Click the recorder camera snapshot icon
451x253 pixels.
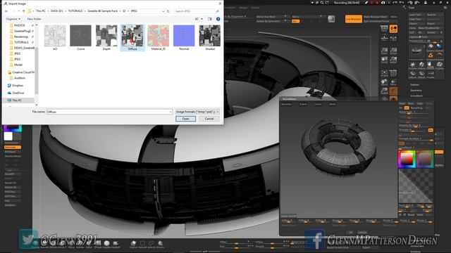pyautogui.click(x=383, y=3)
